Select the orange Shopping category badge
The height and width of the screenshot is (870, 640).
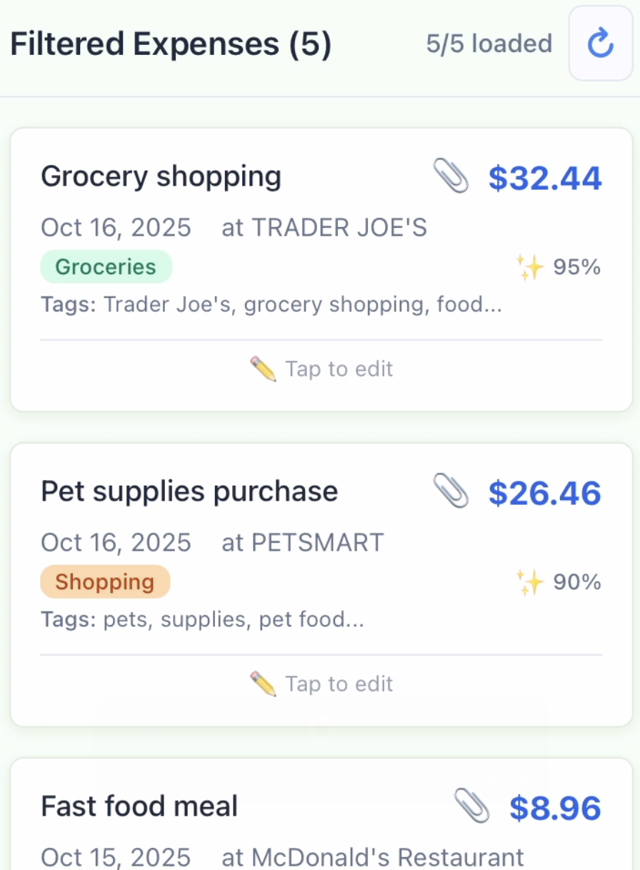coord(105,582)
